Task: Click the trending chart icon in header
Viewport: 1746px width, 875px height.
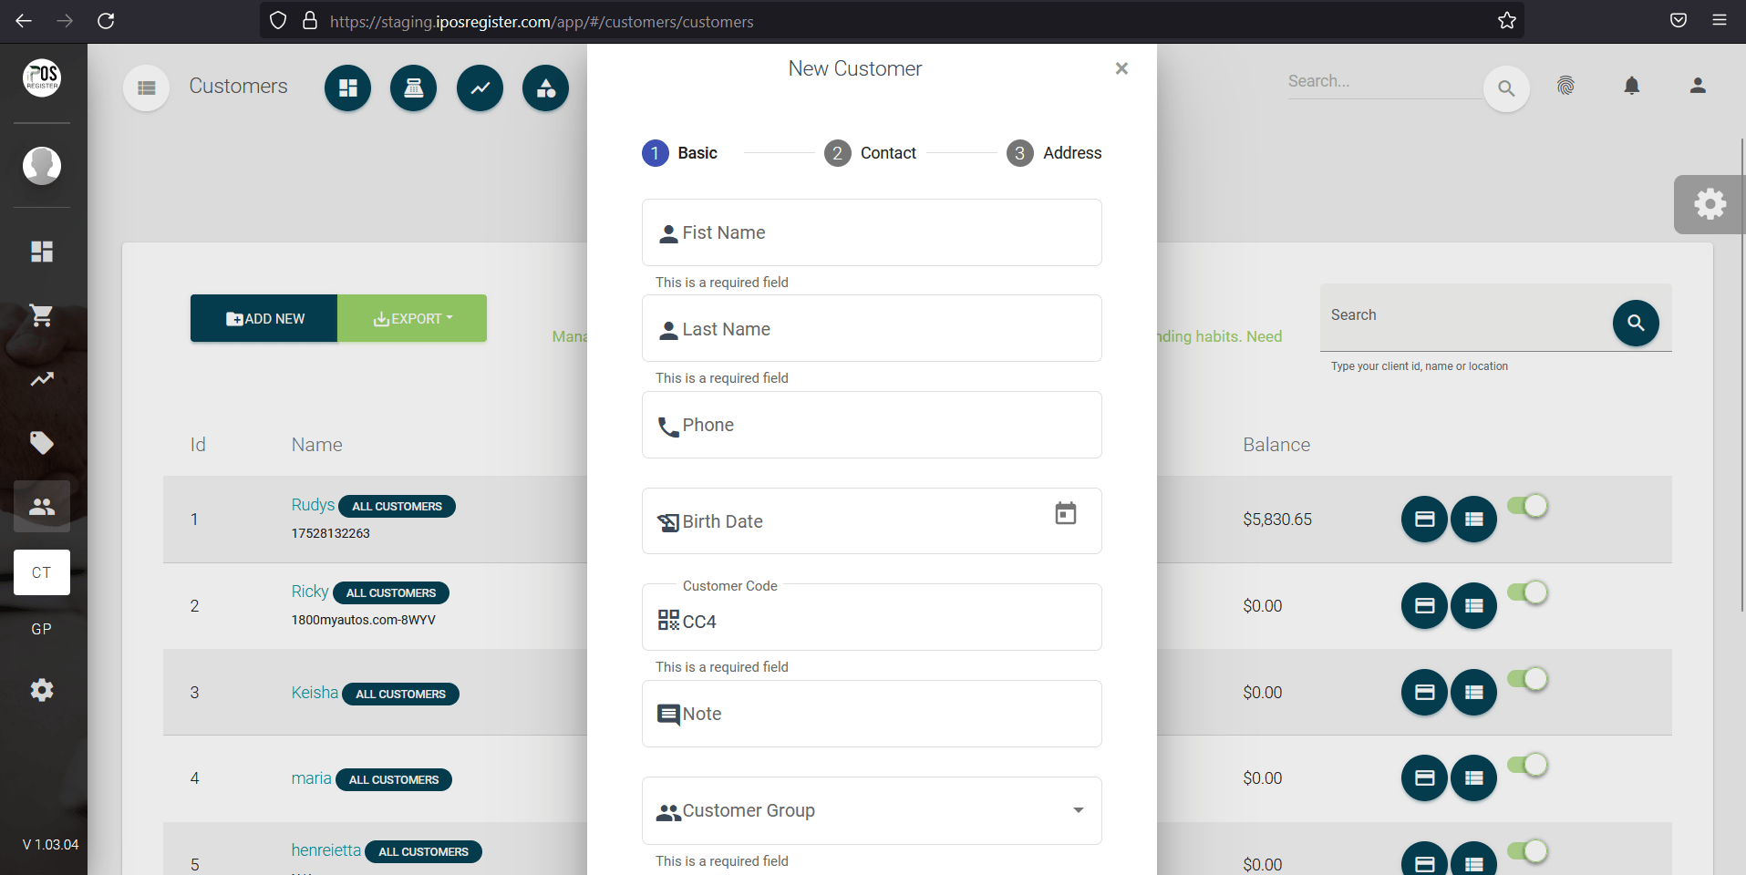Action: 480,88
